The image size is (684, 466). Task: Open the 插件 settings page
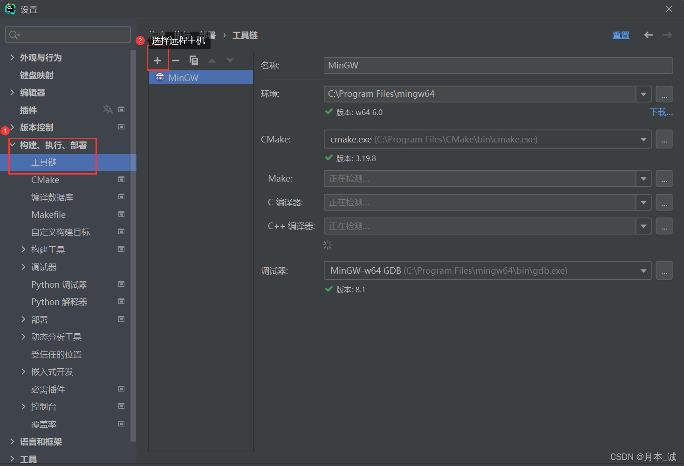pyautogui.click(x=28, y=110)
